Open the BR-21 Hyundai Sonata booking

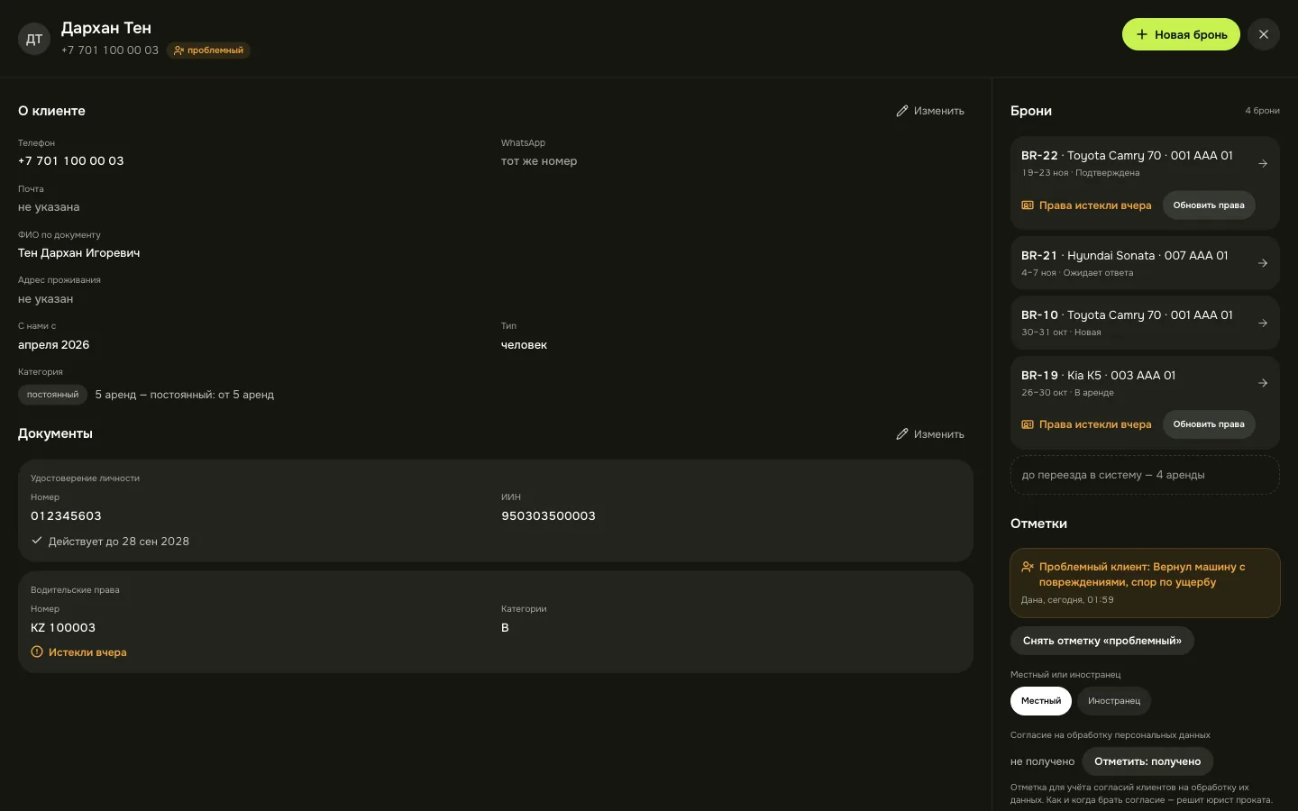click(1145, 263)
